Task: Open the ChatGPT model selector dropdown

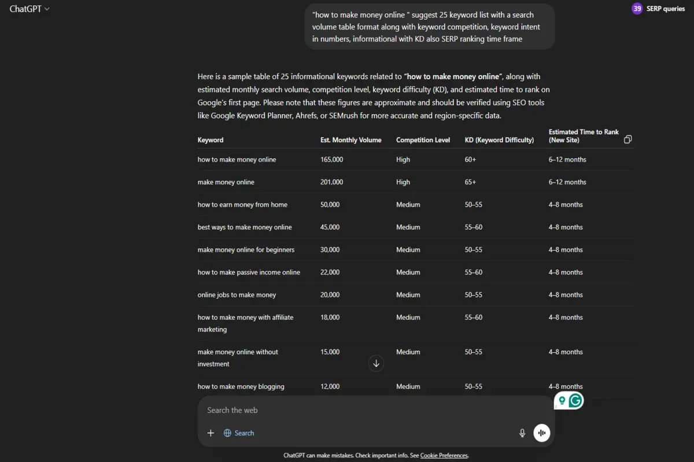Action: (x=28, y=9)
